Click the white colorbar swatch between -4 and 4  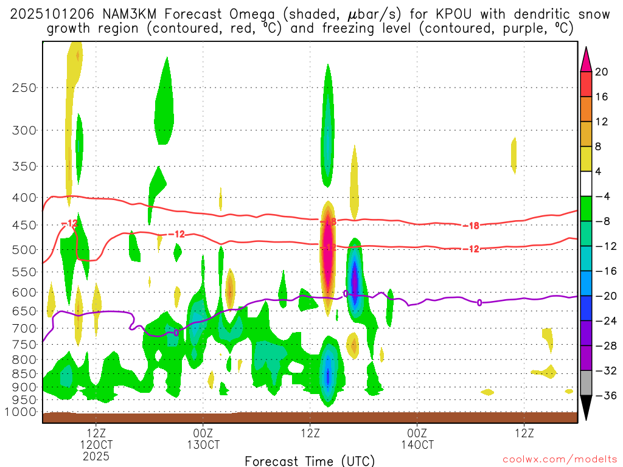(x=586, y=184)
